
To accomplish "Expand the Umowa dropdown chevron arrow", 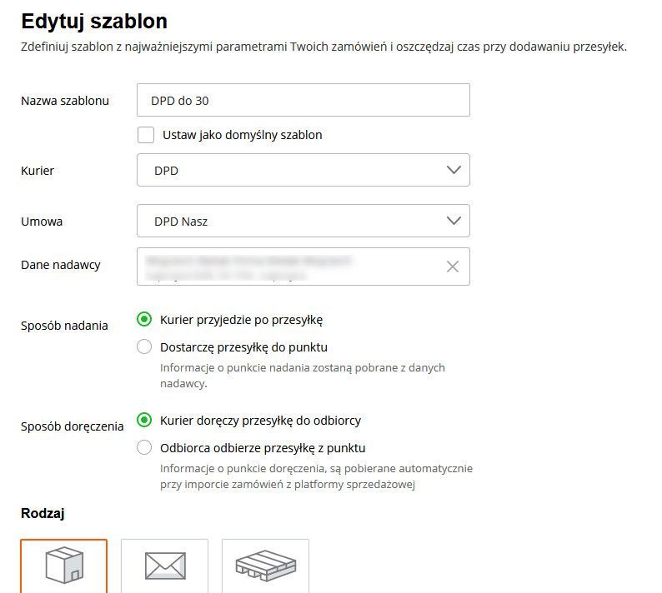I will (x=454, y=221).
